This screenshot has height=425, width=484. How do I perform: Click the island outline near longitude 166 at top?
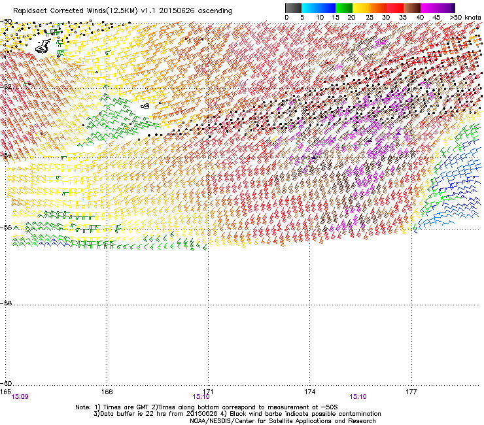43,46
